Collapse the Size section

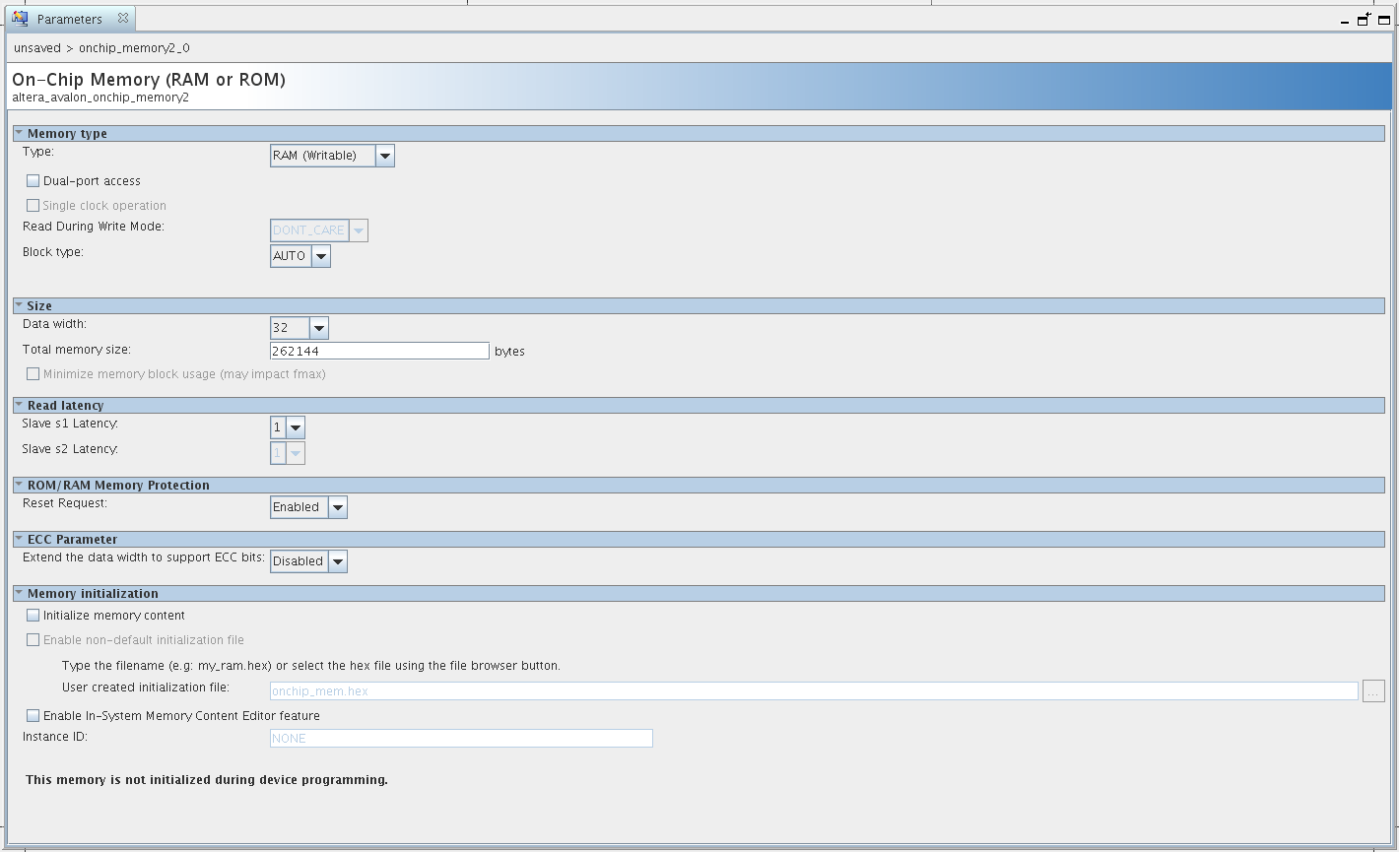click(19, 305)
